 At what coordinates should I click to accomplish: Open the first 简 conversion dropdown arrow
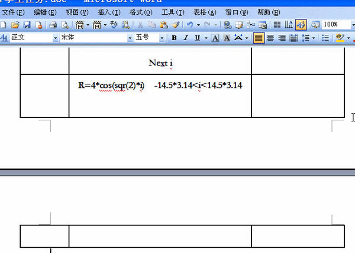(88, 25)
